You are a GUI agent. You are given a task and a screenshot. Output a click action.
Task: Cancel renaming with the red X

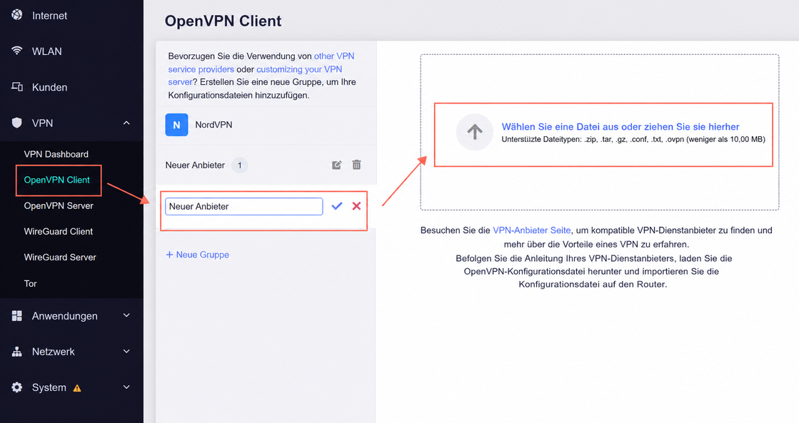coord(357,206)
